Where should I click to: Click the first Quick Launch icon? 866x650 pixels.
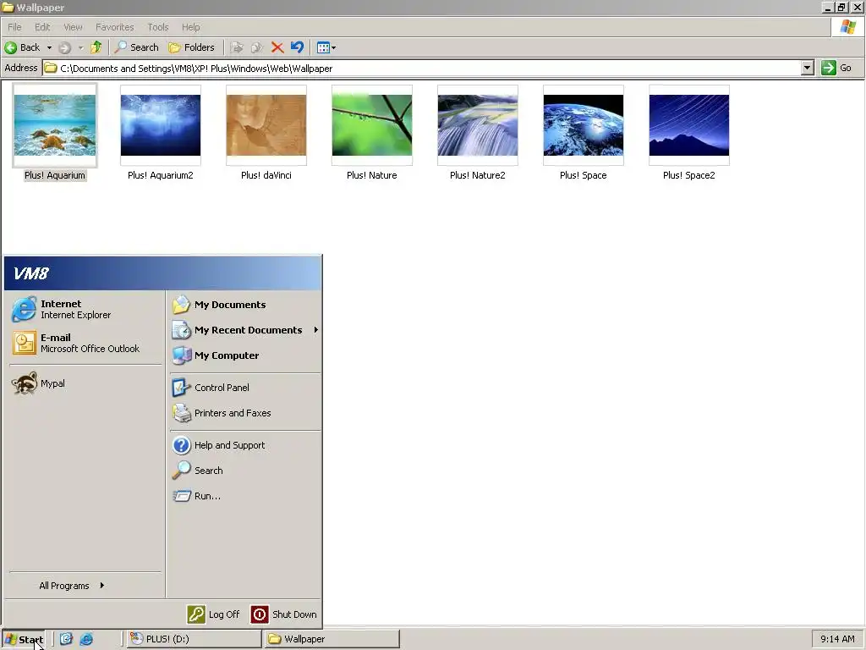point(66,639)
